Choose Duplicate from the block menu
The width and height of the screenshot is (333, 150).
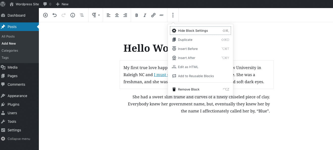click(200, 40)
